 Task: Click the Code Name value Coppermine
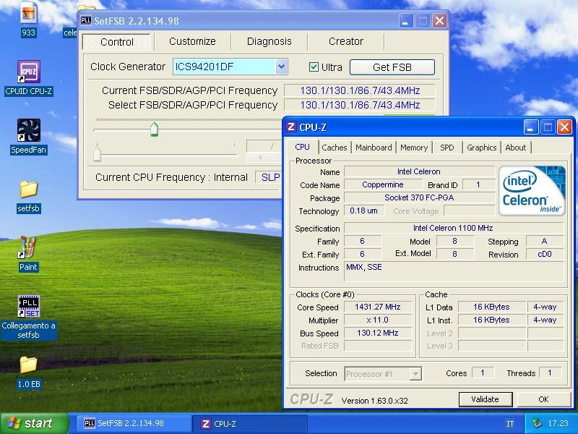383,184
